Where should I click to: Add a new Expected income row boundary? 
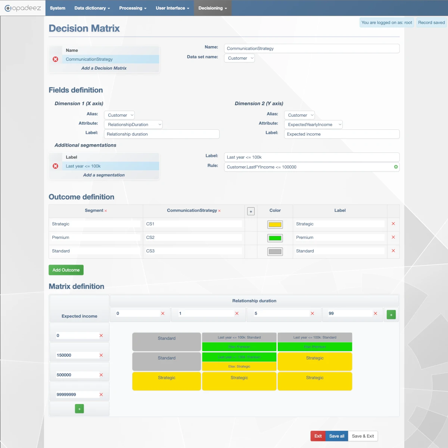(79, 408)
